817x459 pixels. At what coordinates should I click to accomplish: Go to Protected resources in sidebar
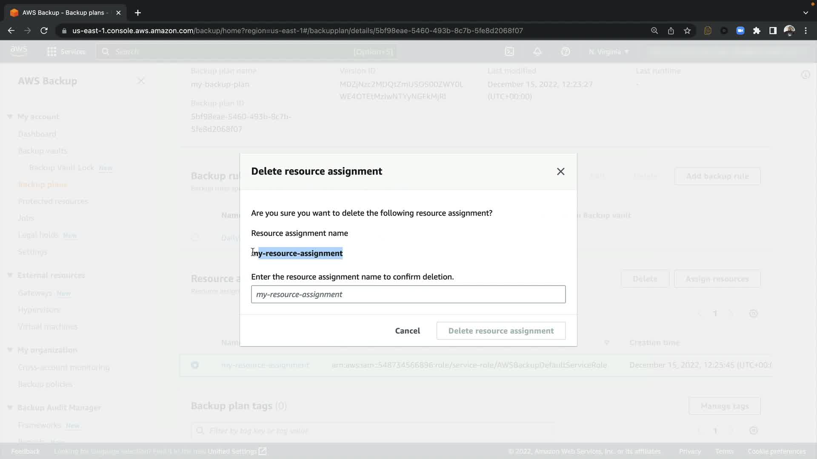(53, 201)
